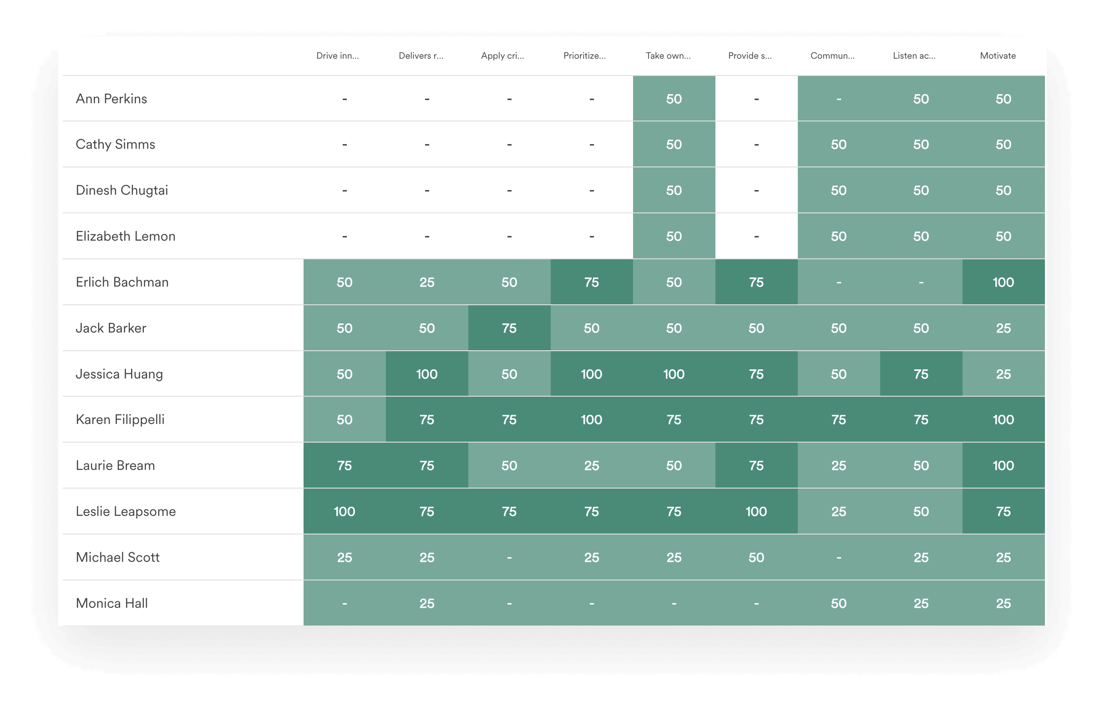Open Ann Perkins' row label
The width and height of the screenshot is (1105, 706).
click(x=112, y=98)
